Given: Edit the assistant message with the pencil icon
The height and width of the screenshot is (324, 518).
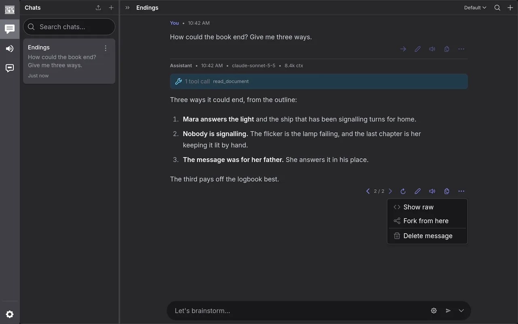Looking at the screenshot, I should 418,191.
